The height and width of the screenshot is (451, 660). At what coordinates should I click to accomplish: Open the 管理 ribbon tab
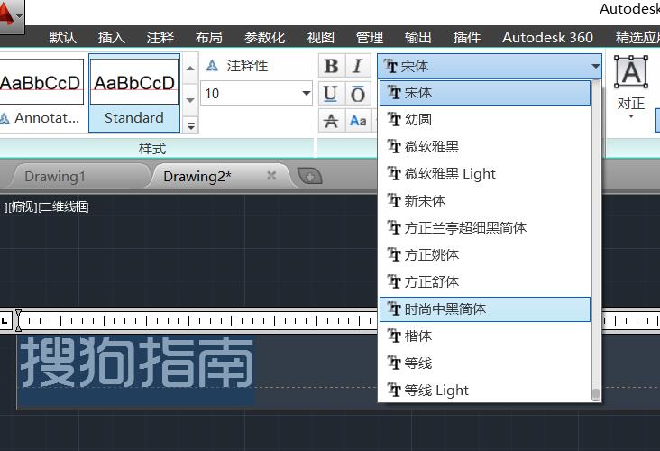point(370,38)
